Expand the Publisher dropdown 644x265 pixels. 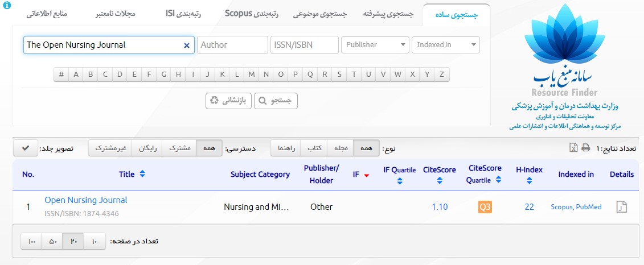point(375,45)
